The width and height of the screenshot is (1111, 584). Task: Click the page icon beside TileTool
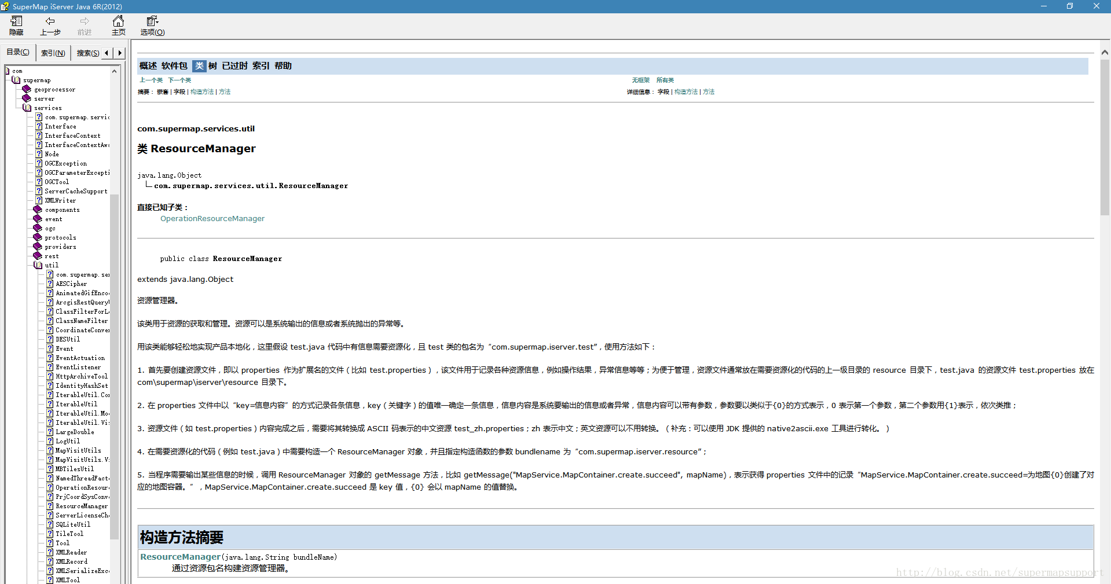click(50, 534)
